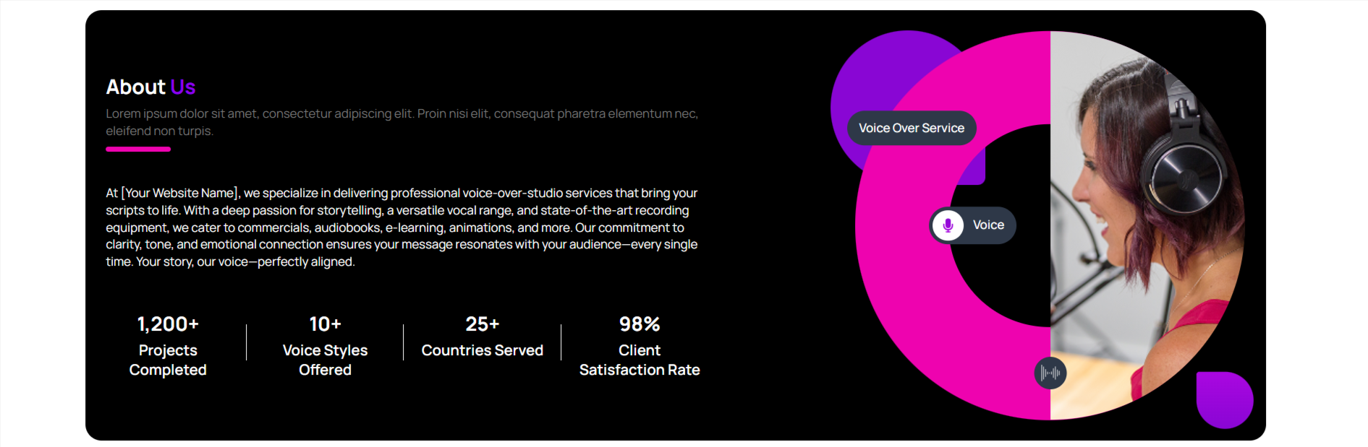This screenshot has height=447, width=1368.
Task: Click the company description paragraph
Action: [x=402, y=227]
